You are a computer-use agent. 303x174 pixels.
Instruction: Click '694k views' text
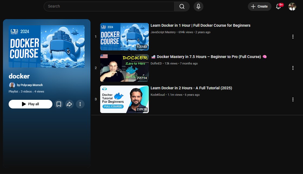pos(186,32)
